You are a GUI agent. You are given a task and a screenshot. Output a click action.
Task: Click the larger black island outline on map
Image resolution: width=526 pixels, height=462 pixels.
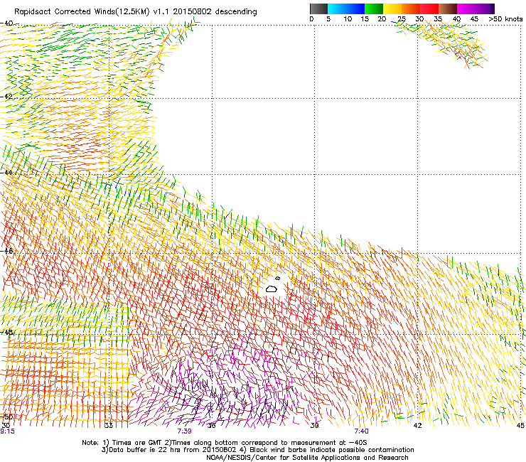[x=271, y=289]
